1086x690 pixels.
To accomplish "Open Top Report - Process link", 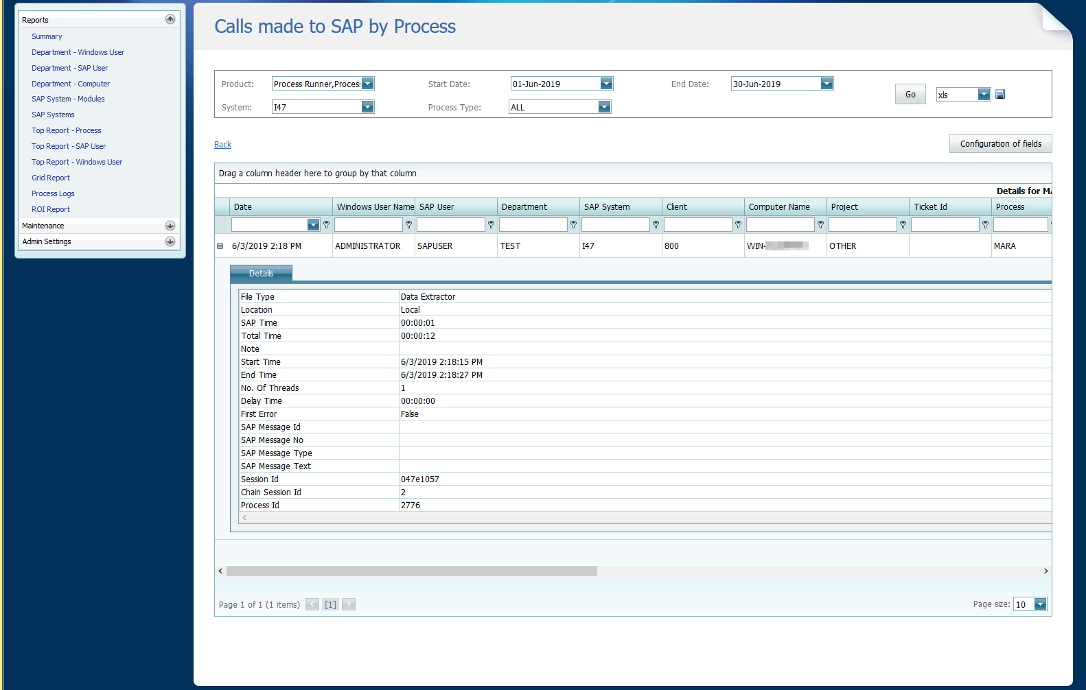I will [x=67, y=130].
